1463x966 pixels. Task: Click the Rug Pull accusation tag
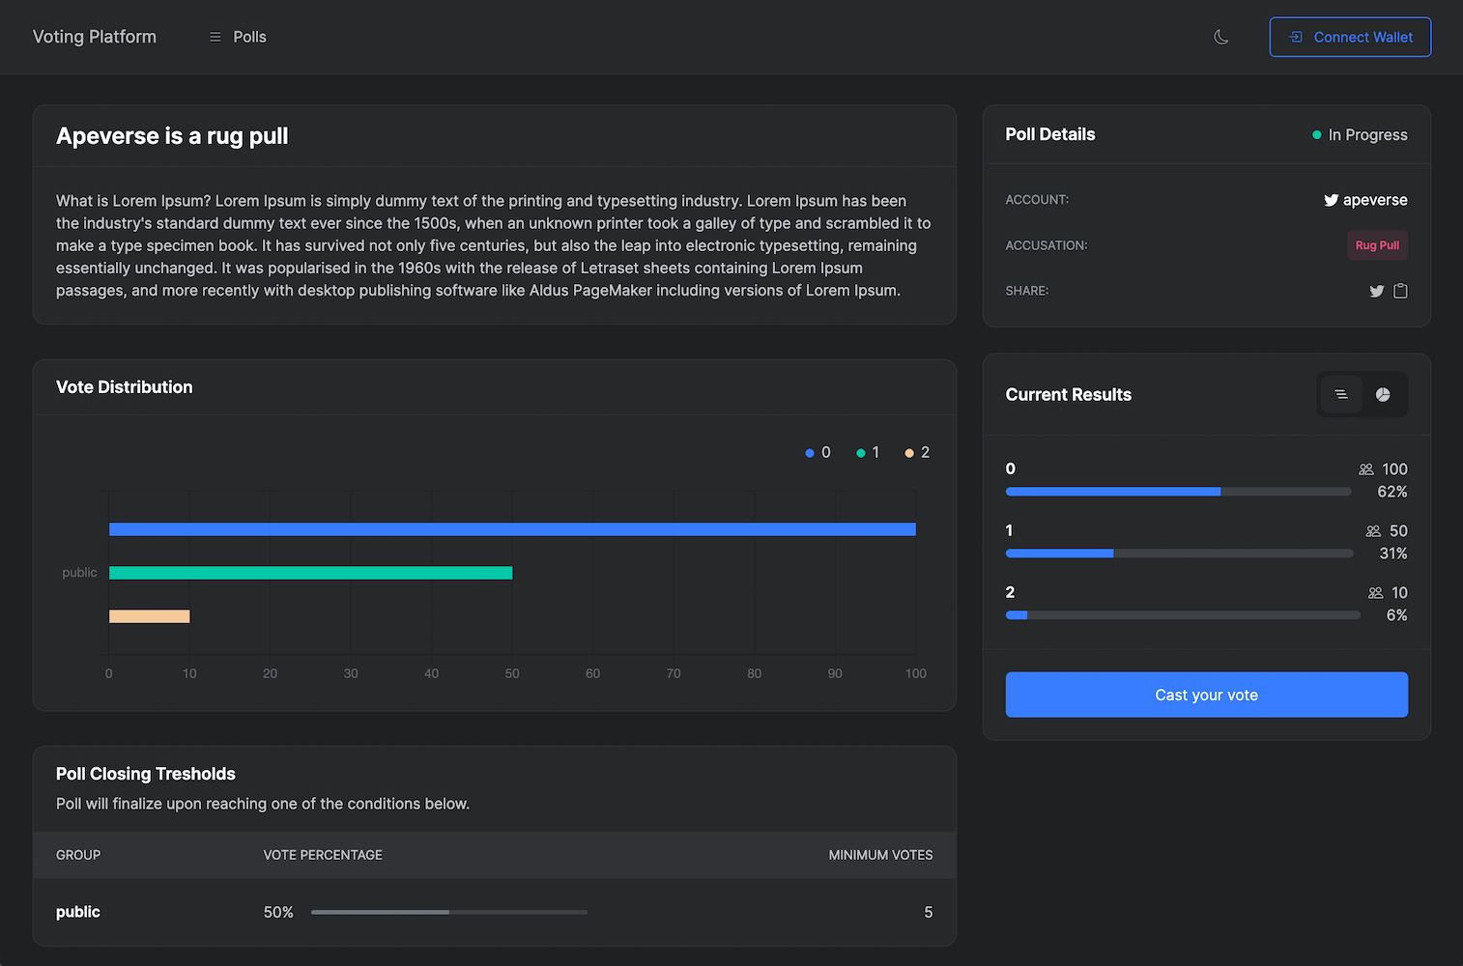tap(1377, 245)
